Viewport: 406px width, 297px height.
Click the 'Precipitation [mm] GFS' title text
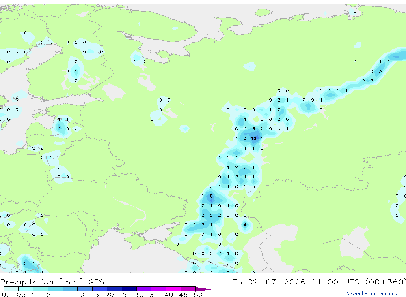pos(52,282)
